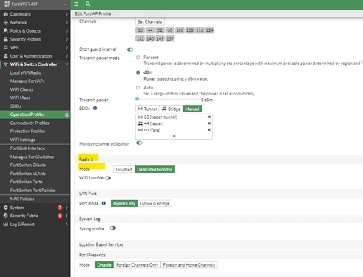Expand User & Authentication chevron
Screen dimensions: 363x277
click(67, 56)
